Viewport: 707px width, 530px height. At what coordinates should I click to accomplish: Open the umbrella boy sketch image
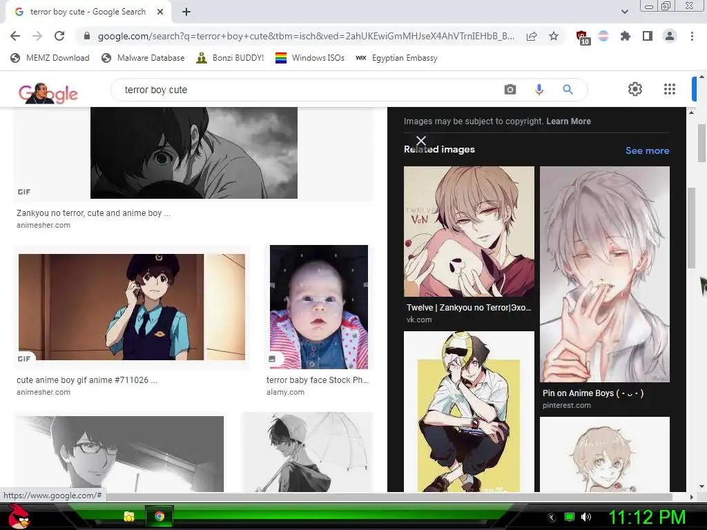(307, 452)
